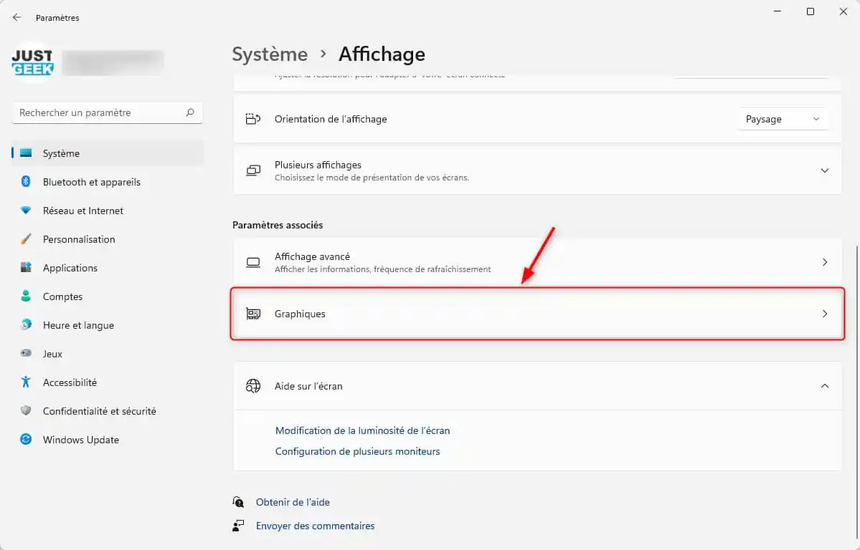Open Comptes settings
This screenshot has width=860, height=550.
click(108, 296)
